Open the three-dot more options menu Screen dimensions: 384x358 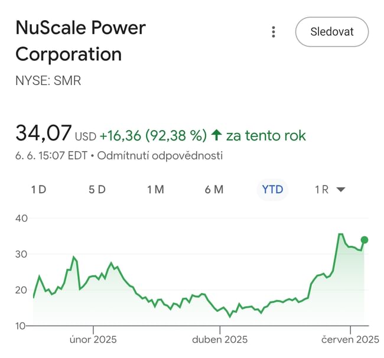pyautogui.click(x=273, y=32)
